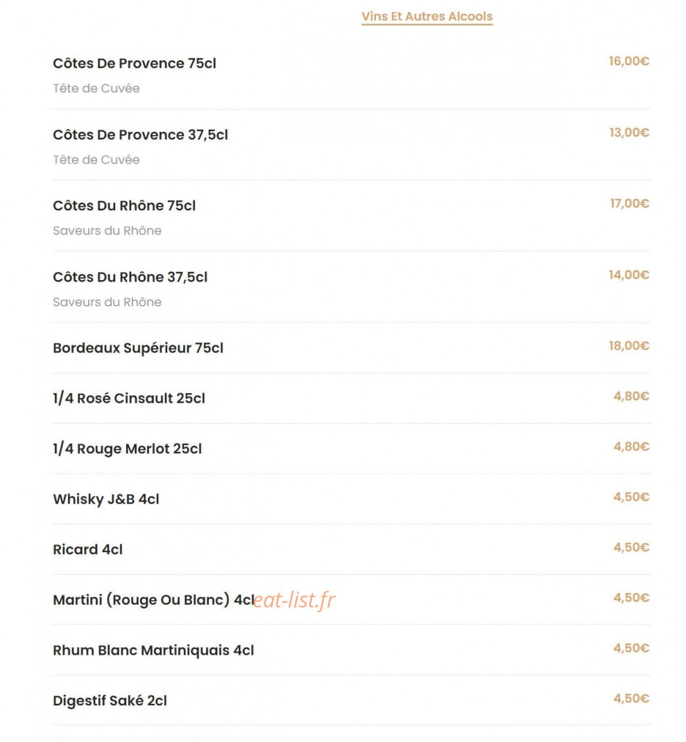This screenshot has height=742, width=686.
Task: Click the Côtes De Provence 37,5cl title
Action: 140,135
